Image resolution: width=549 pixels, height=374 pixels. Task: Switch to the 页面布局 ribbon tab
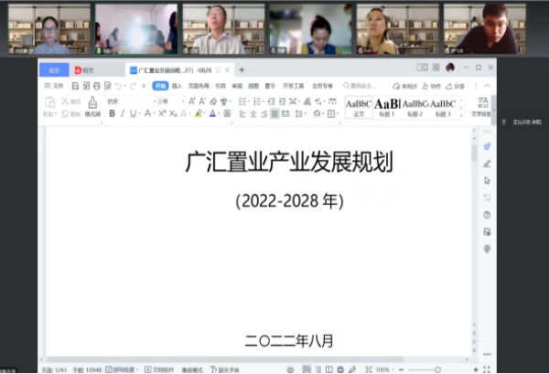[x=199, y=86]
